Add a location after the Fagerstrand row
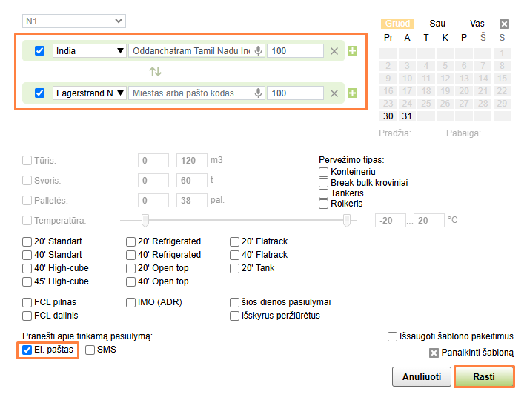 coord(352,93)
